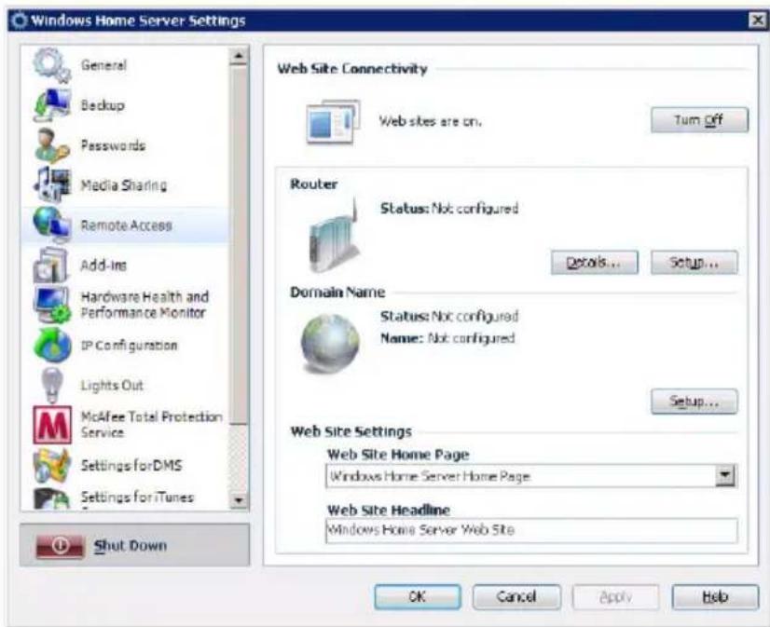
Task: Open the Backup settings category
Action: point(125,105)
